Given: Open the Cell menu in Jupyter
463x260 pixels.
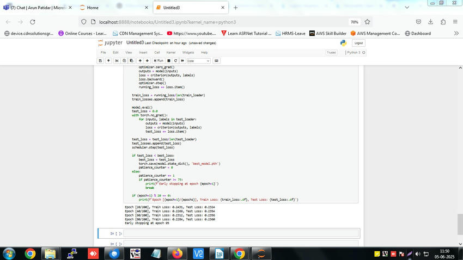Looking at the screenshot, I should click(157, 52).
